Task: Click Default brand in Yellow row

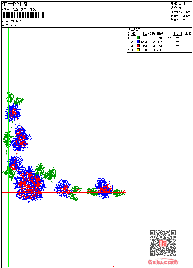Action: pos(178,50)
